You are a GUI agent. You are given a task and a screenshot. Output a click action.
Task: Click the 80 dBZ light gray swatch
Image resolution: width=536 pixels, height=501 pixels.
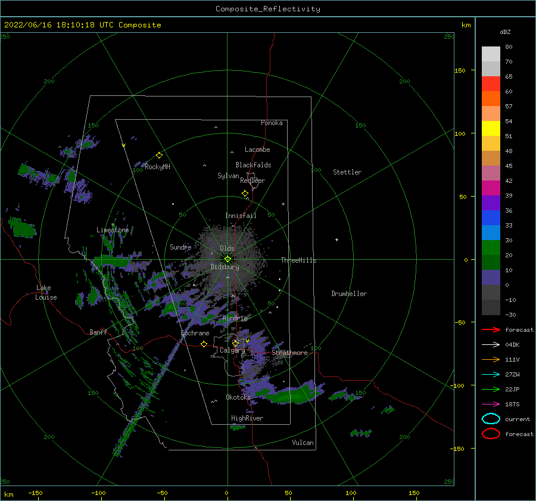[491, 54]
